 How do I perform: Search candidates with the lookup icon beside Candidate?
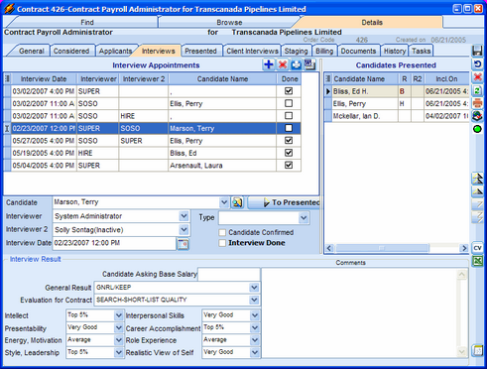[237, 202]
